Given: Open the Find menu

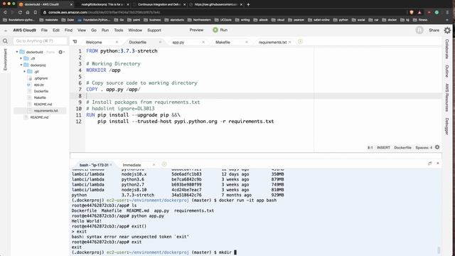Looking at the screenshot, I should 68,30.
